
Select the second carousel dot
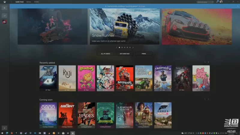(x=122, y=47)
